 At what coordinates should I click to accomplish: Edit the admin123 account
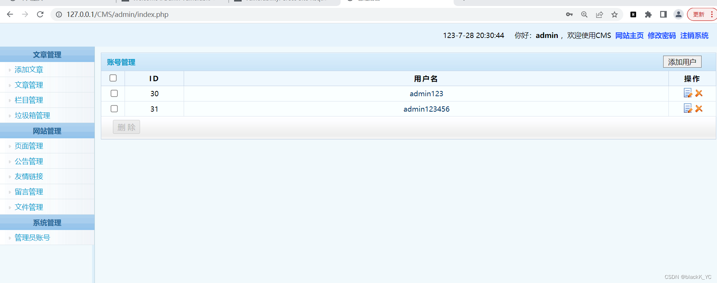(x=688, y=93)
